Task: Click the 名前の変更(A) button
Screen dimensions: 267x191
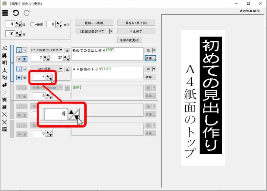Action: click(x=130, y=40)
